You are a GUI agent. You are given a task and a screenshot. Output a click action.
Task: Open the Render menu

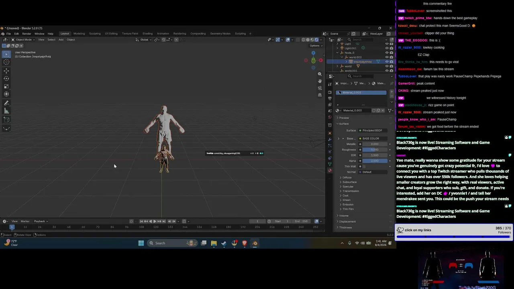[x=27, y=34]
